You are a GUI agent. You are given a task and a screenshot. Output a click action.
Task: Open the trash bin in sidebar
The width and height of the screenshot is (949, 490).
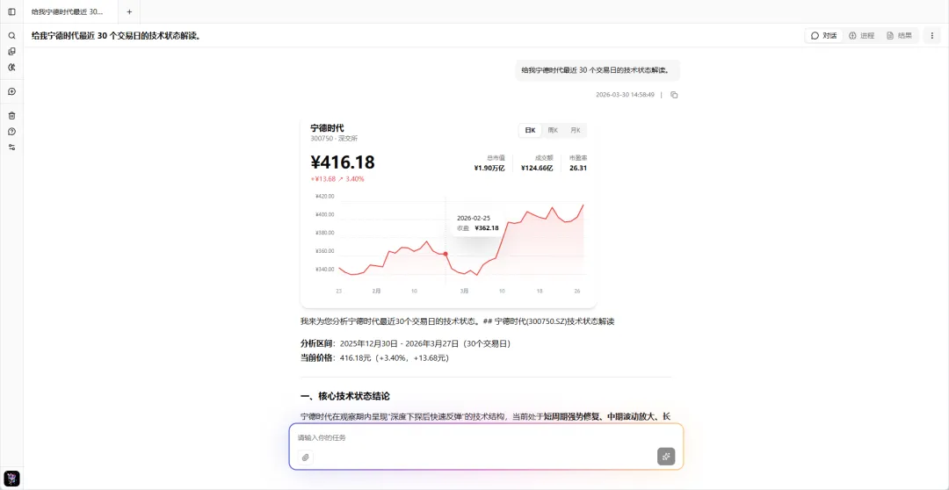tap(11, 116)
